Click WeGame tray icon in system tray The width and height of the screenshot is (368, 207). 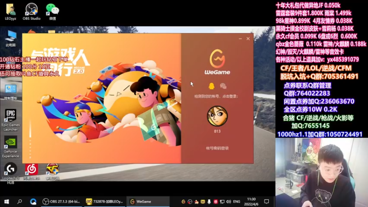click(x=183, y=201)
